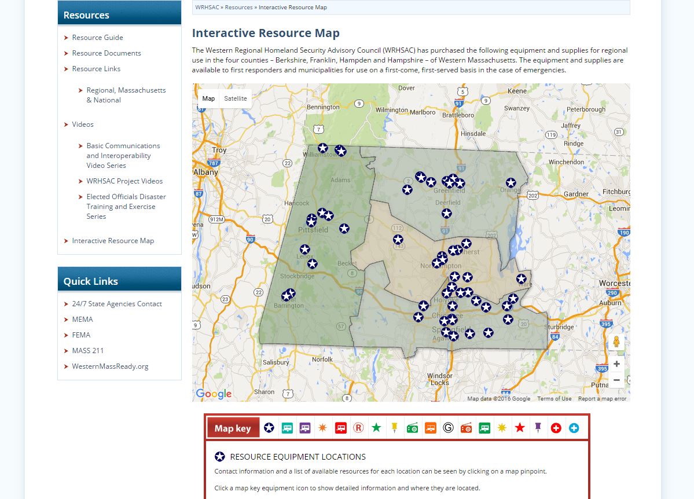Screen dimensions: 694x499
Task: Click the Interactive Resource Map page heading
Action: click(x=266, y=33)
